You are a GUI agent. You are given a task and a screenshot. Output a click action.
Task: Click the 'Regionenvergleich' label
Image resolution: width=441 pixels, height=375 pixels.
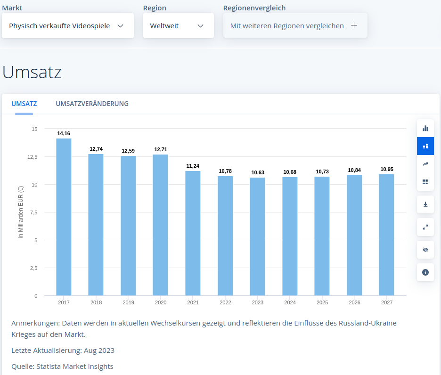[254, 8]
